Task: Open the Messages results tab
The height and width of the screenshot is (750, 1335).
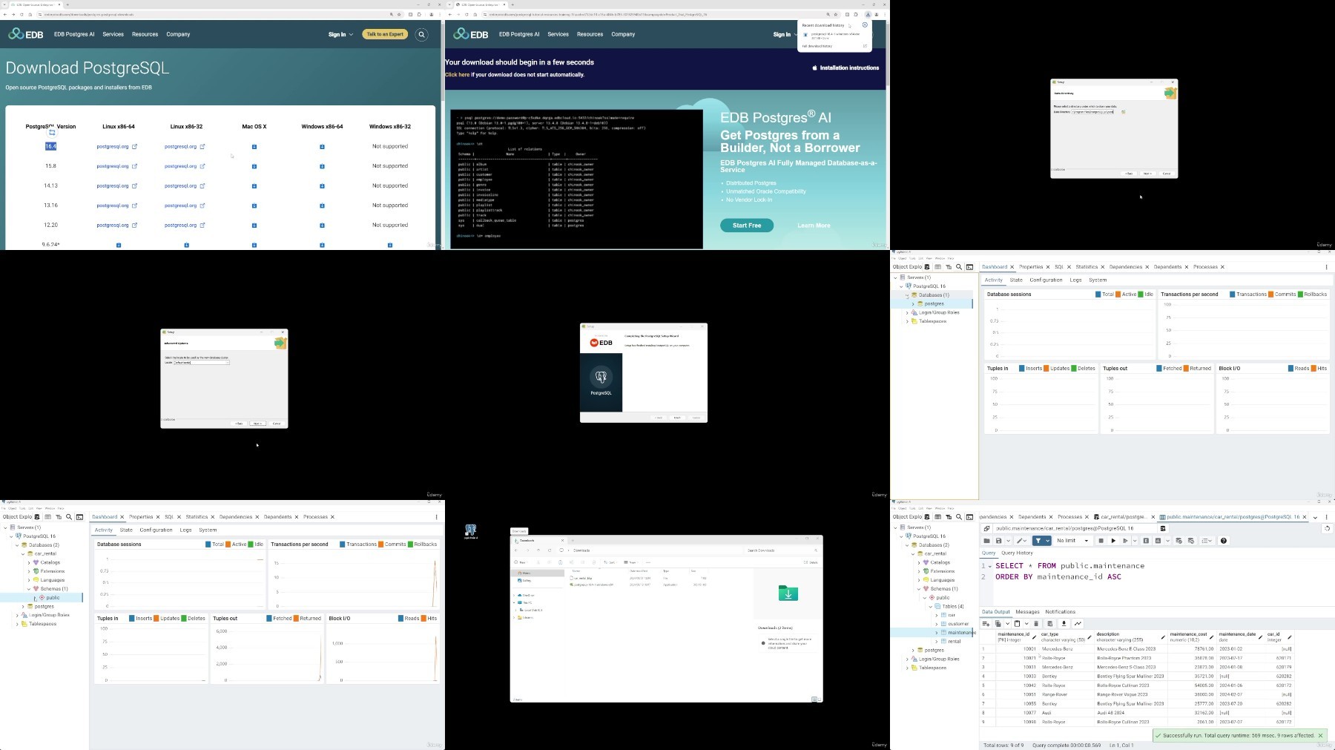Action: pyautogui.click(x=1027, y=612)
